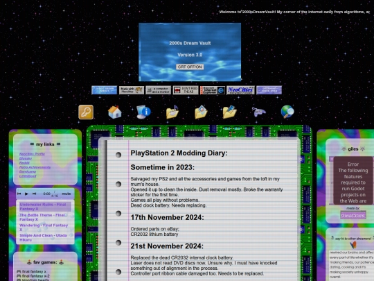
Task: Click the 'Sometime in 2023:' heading
Action: pyautogui.click(x=163, y=167)
